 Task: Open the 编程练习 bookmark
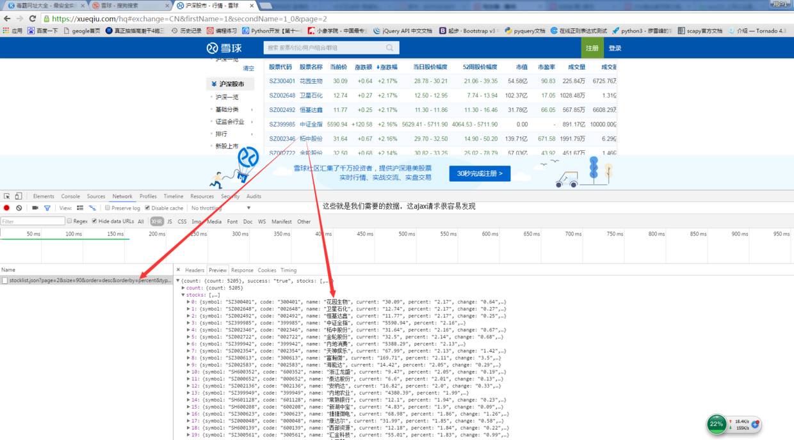pos(222,31)
